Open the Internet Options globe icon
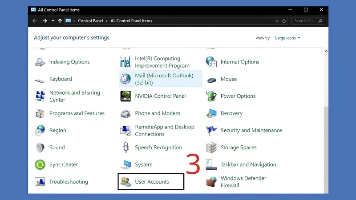The height and width of the screenshot is (200, 356). point(211,62)
